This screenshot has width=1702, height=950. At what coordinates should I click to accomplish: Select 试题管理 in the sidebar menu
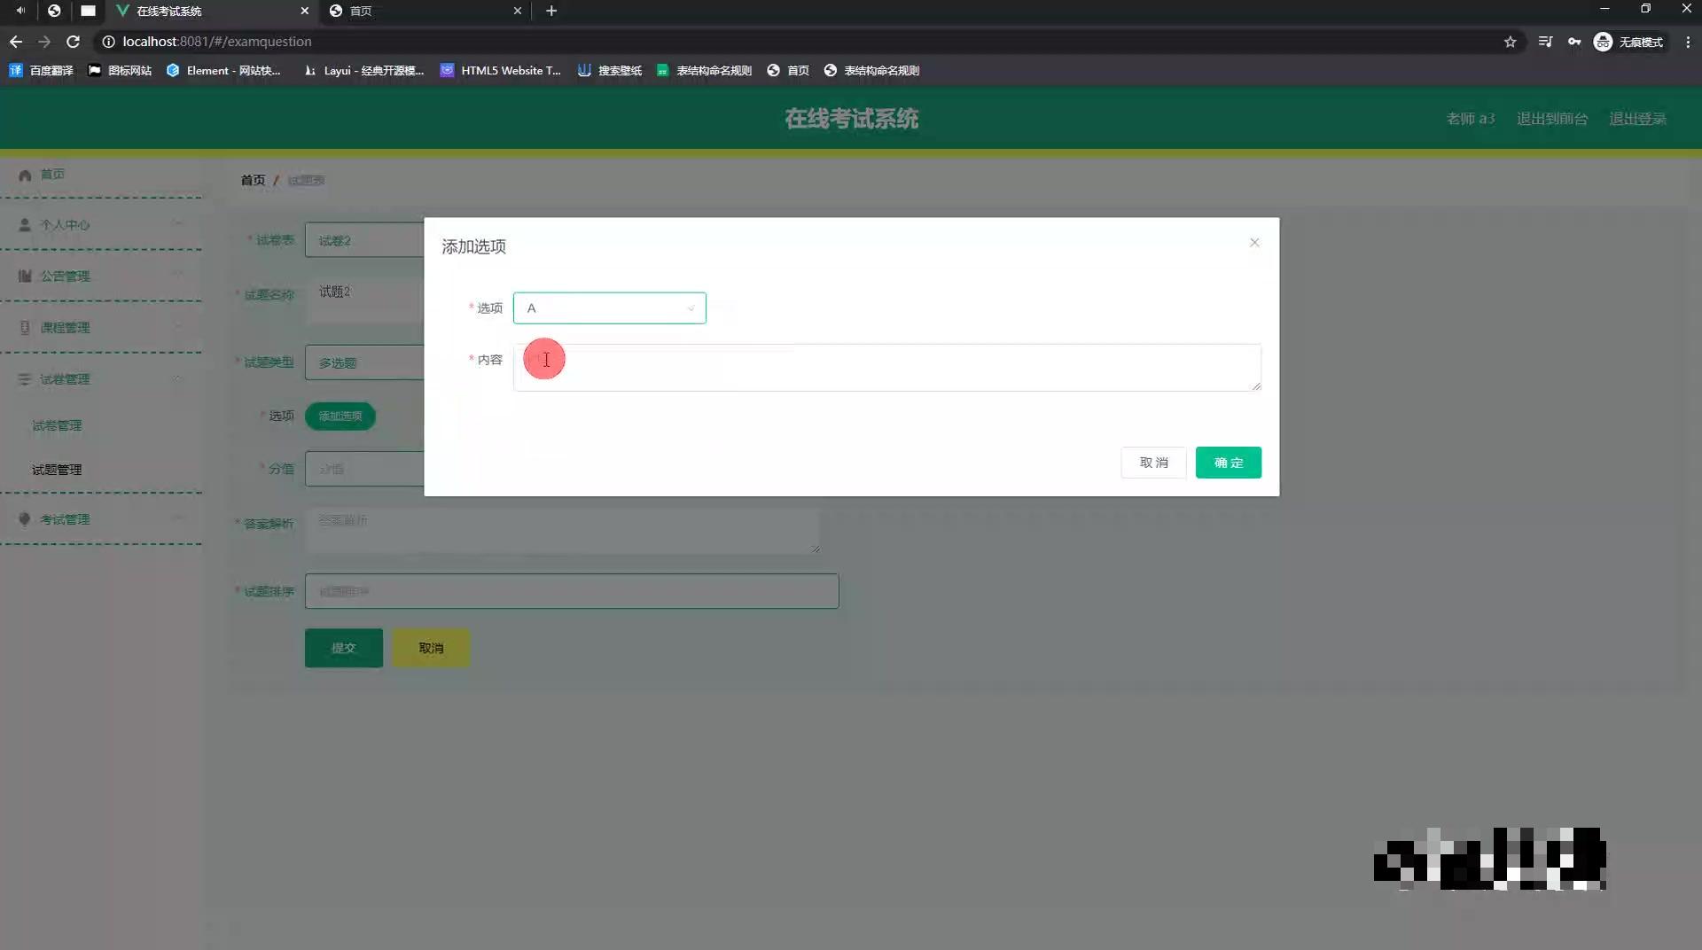tap(56, 469)
